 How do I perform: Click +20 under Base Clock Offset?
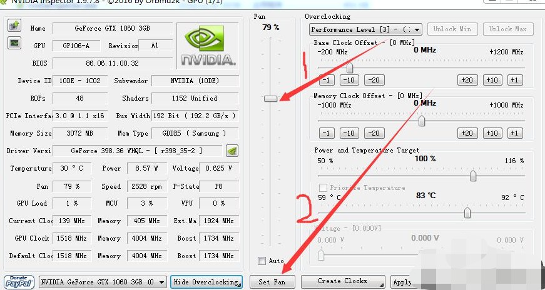coord(467,80)
